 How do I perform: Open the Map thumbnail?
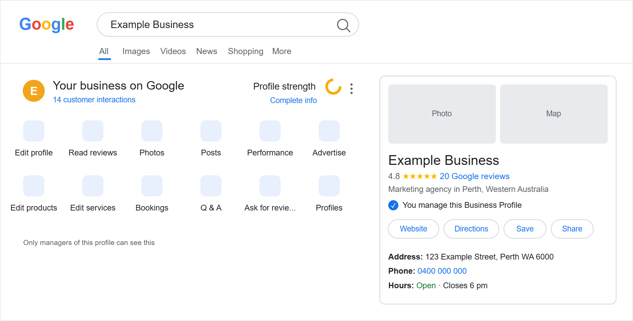tap(554, 114)
